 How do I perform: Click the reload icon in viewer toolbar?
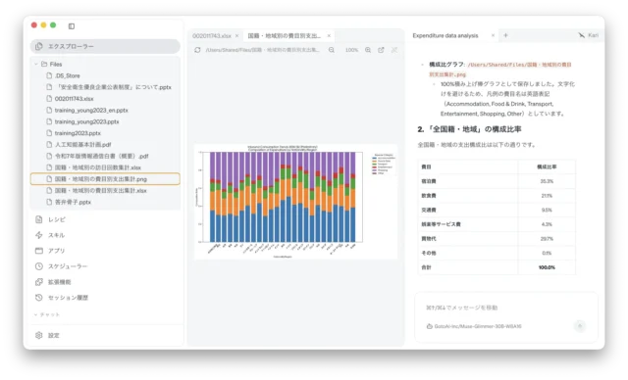[x=197, y=50]
